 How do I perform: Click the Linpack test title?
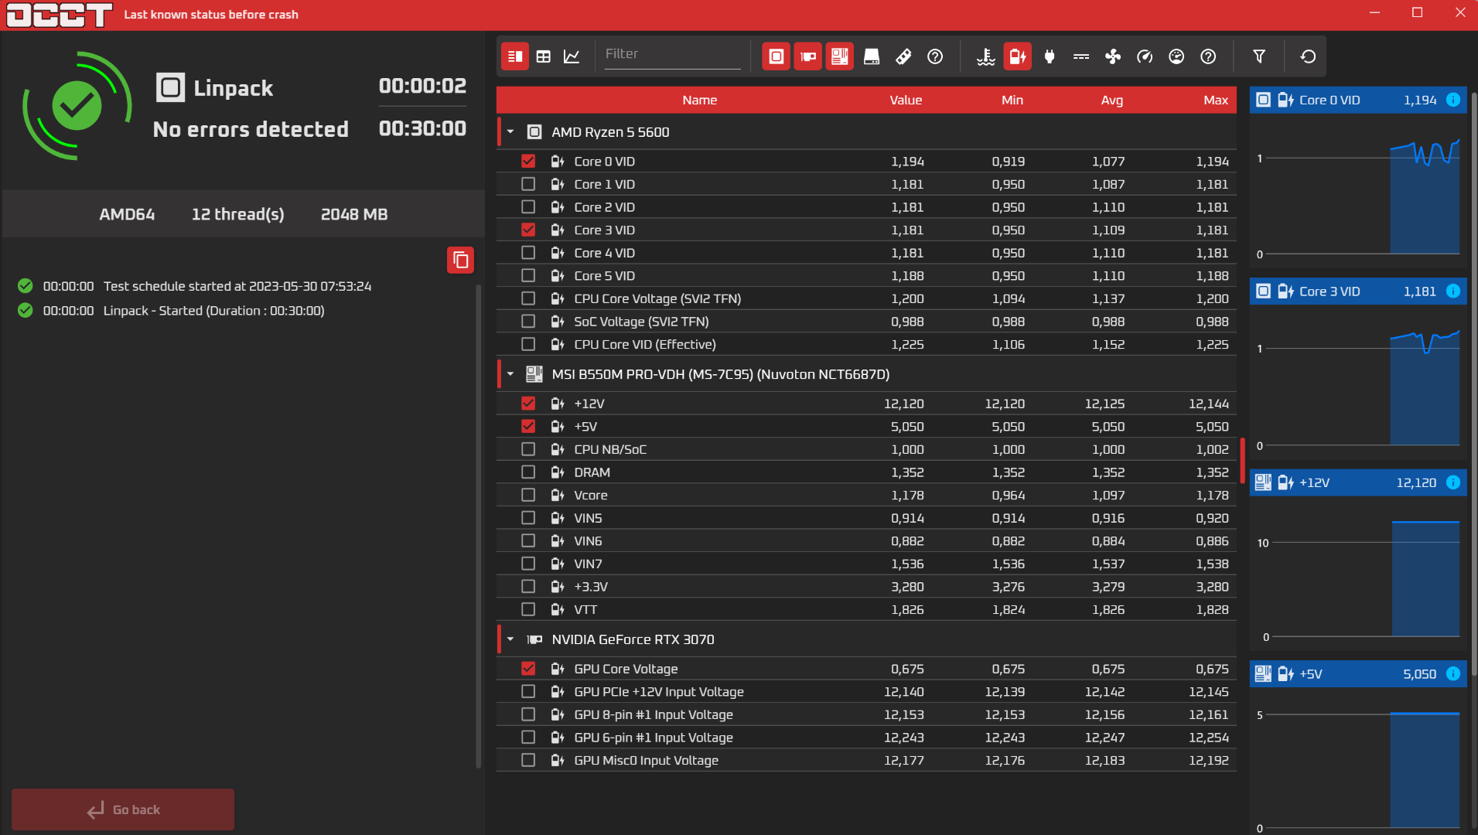tap(233, 88)
